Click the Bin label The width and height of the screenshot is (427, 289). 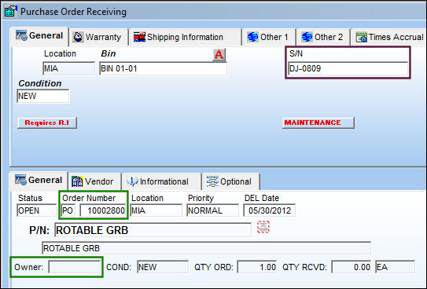[109, 53]
